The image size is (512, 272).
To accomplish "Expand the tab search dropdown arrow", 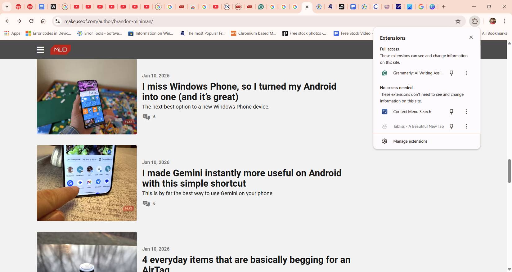I will pyautogui.click(x=7, y=7).
